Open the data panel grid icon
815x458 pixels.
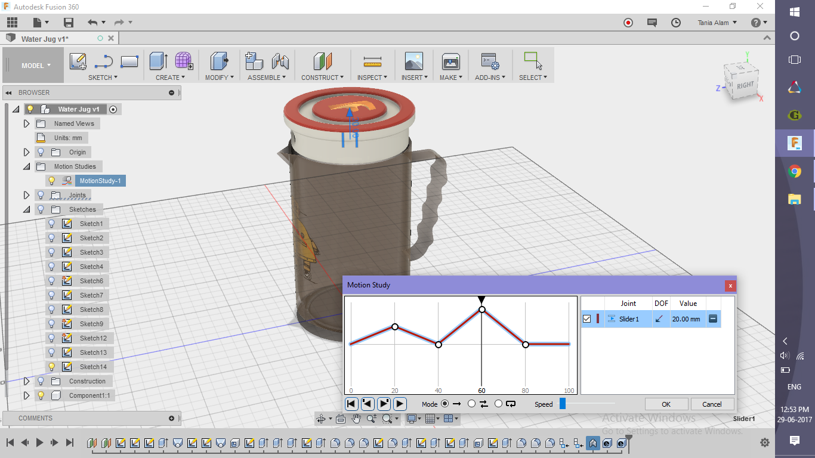click(13, 23)
